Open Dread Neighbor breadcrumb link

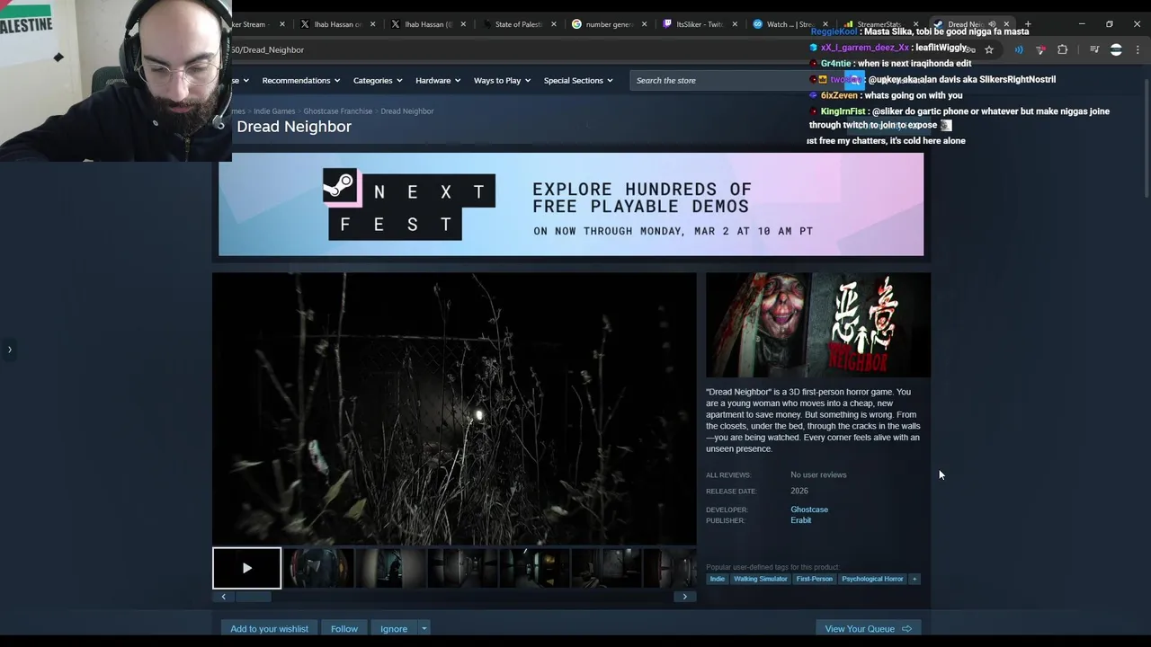407,111
